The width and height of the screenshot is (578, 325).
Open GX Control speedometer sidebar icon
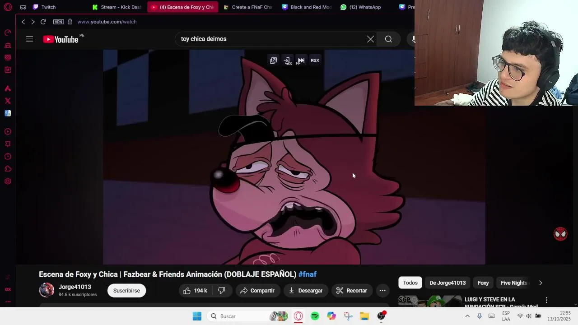(x=8, y=33)
